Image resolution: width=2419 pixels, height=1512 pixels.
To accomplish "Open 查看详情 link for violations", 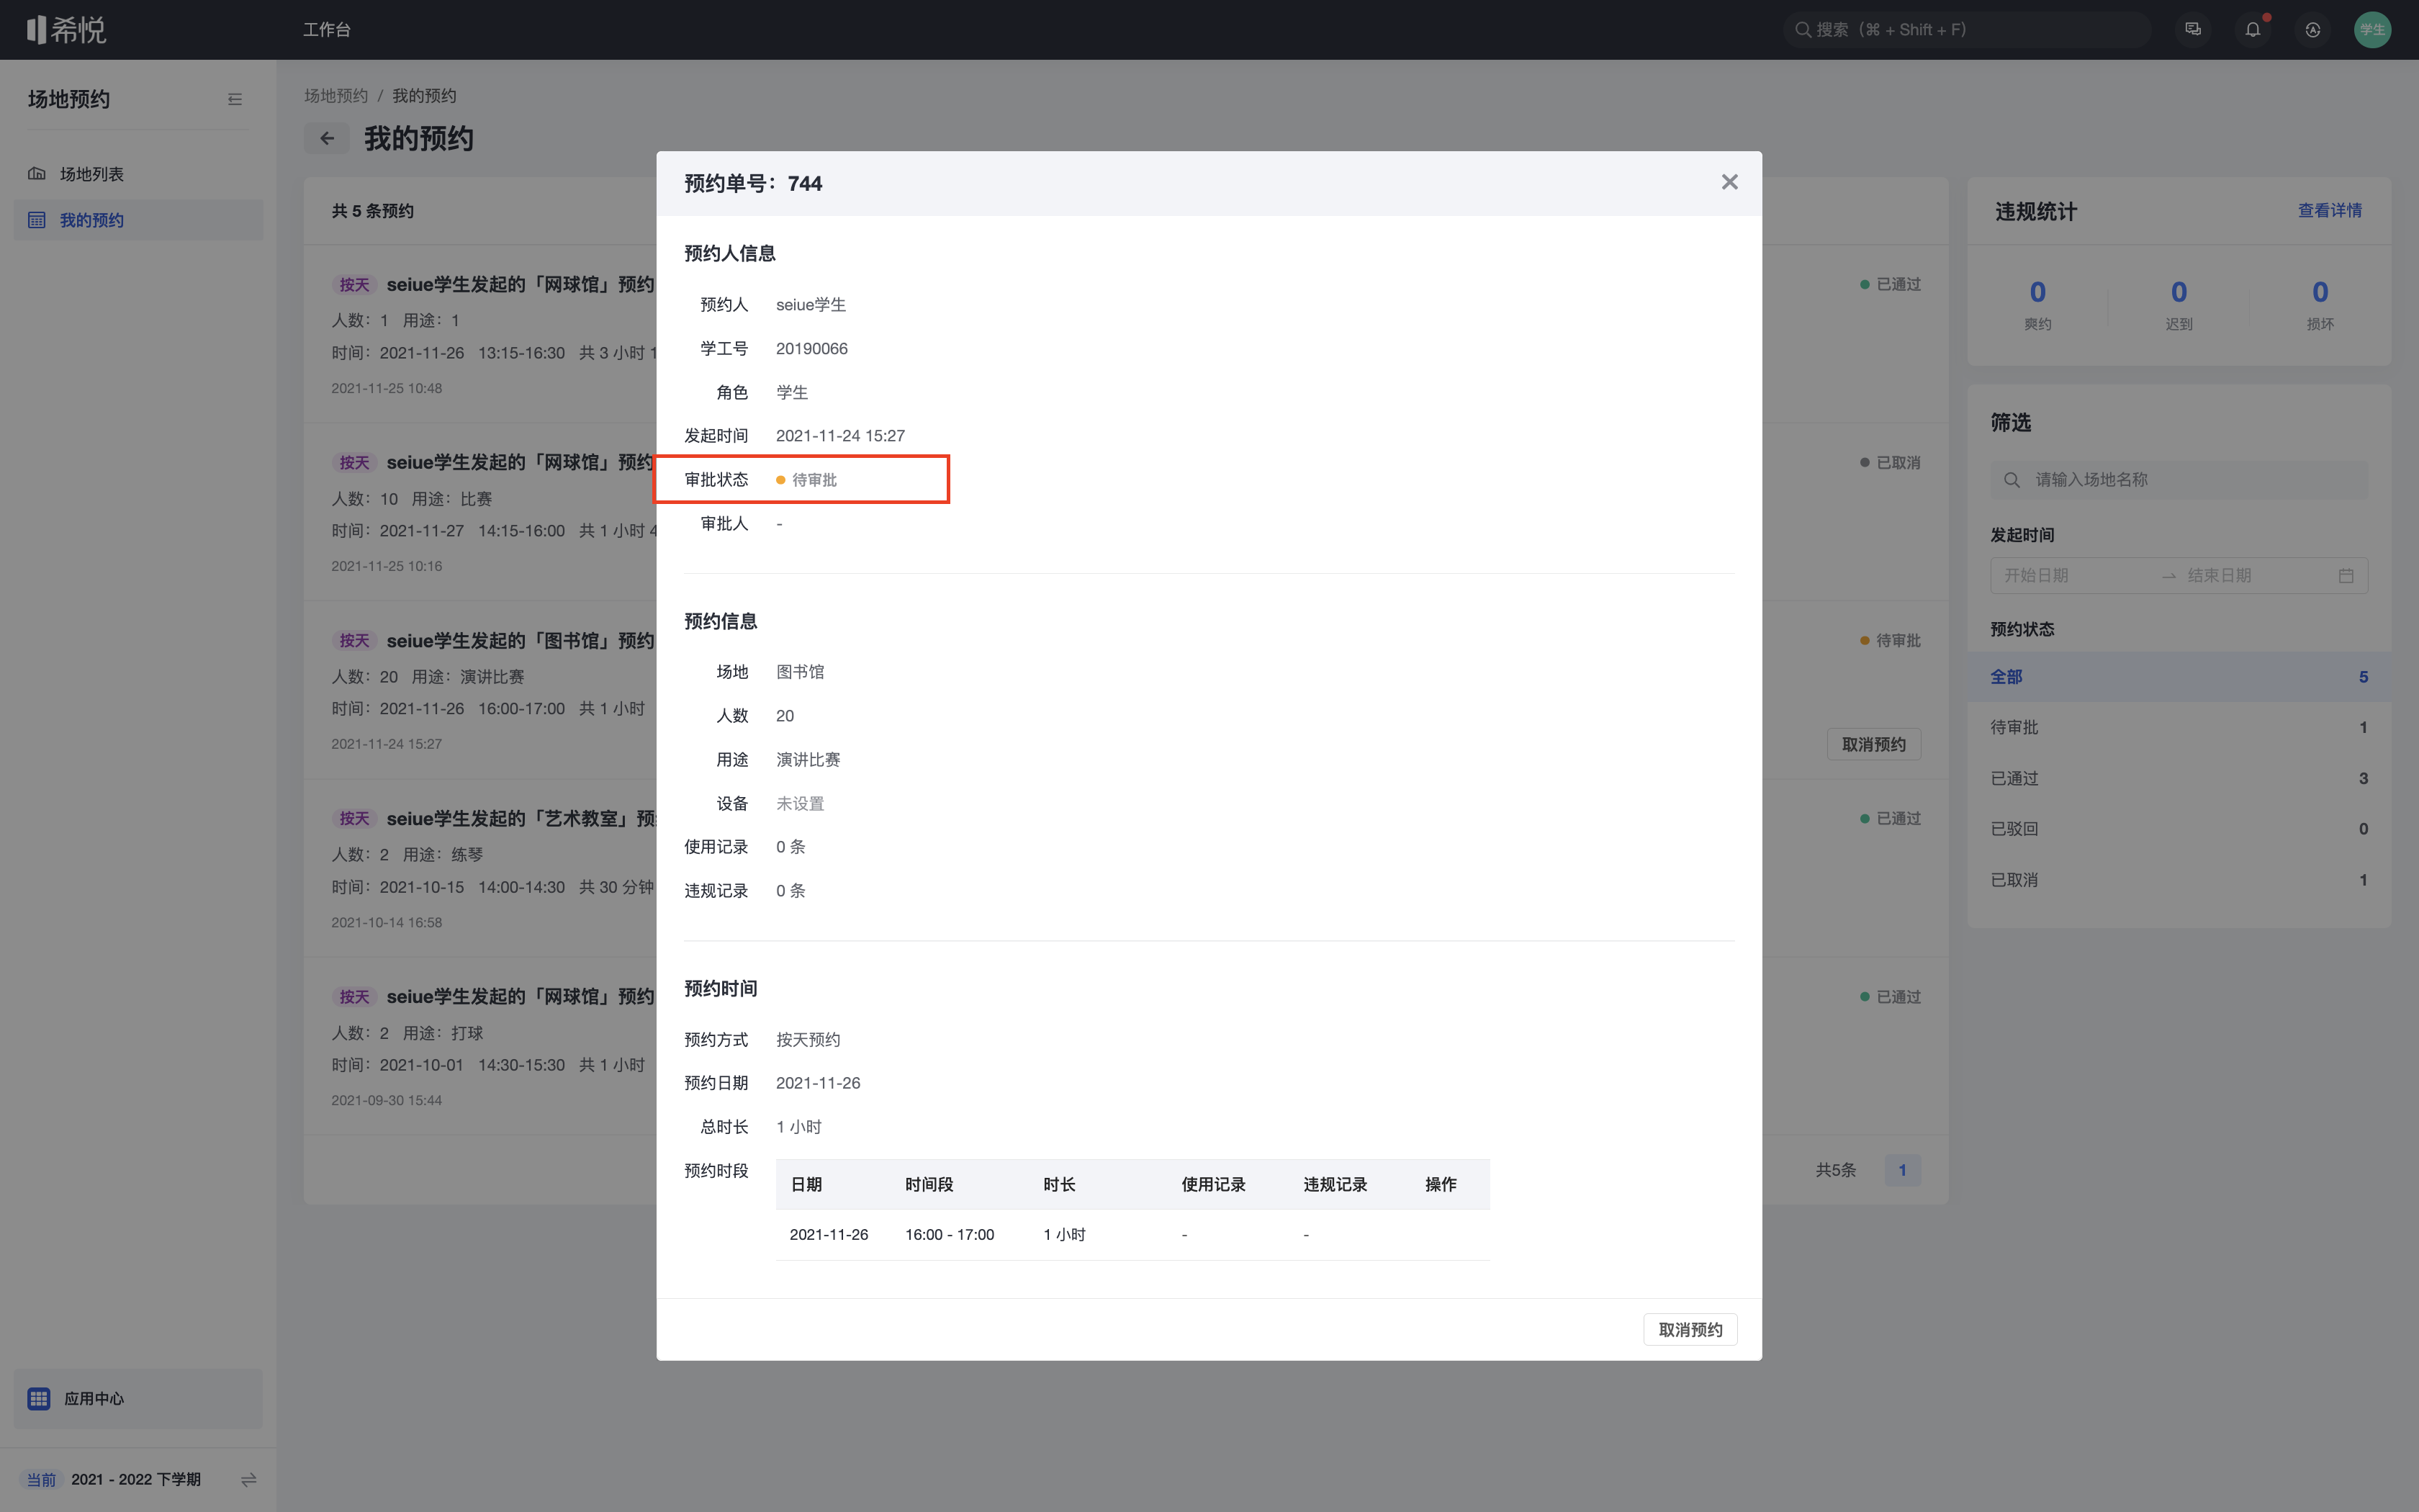I will tap(2329, 211).
